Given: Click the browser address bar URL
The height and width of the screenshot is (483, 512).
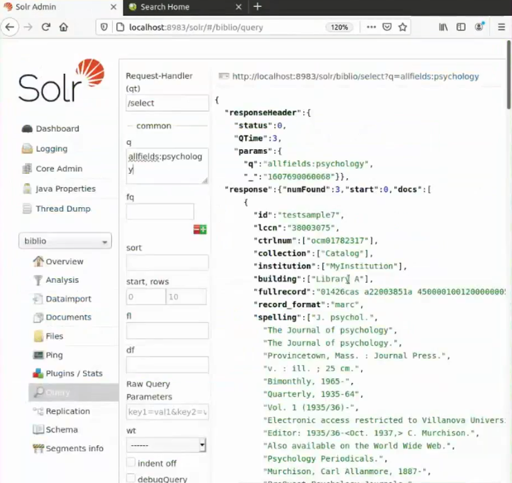Looking at the screenshot, I should coord(196,27).
